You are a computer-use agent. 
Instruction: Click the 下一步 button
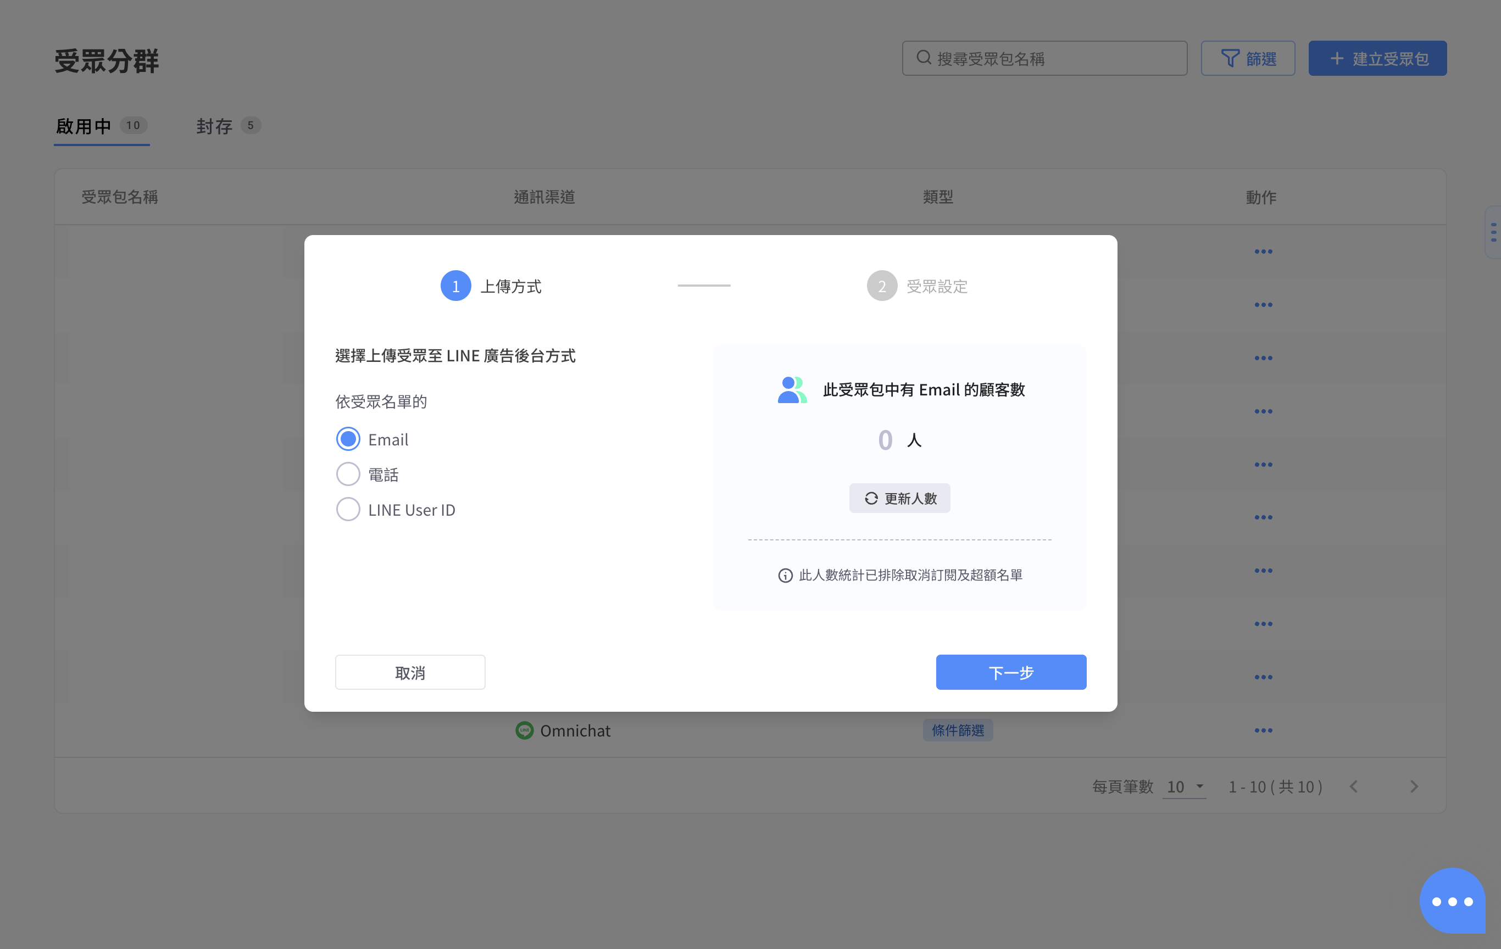pos(1010,672)
